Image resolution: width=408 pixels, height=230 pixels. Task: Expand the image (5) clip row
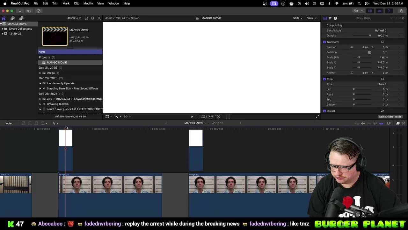tap(40, 73)
